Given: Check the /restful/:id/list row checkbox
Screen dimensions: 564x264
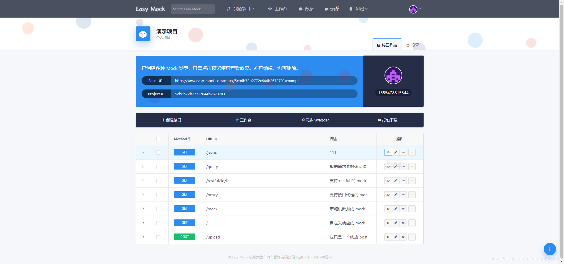Looking at the screenshot, I should coord(158,181).
